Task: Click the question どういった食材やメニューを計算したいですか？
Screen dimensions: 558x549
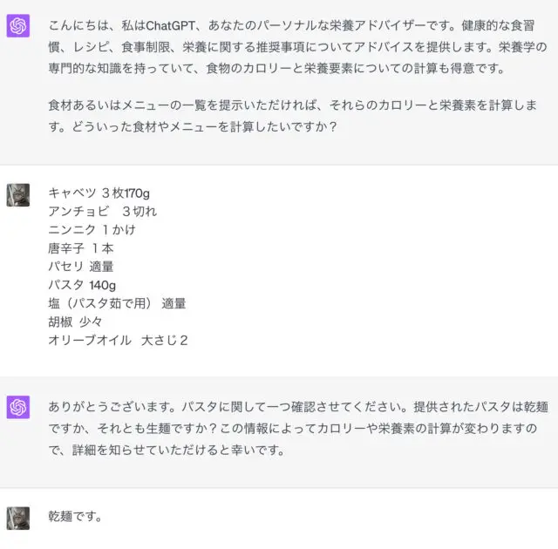Action: tap(205, 126)
